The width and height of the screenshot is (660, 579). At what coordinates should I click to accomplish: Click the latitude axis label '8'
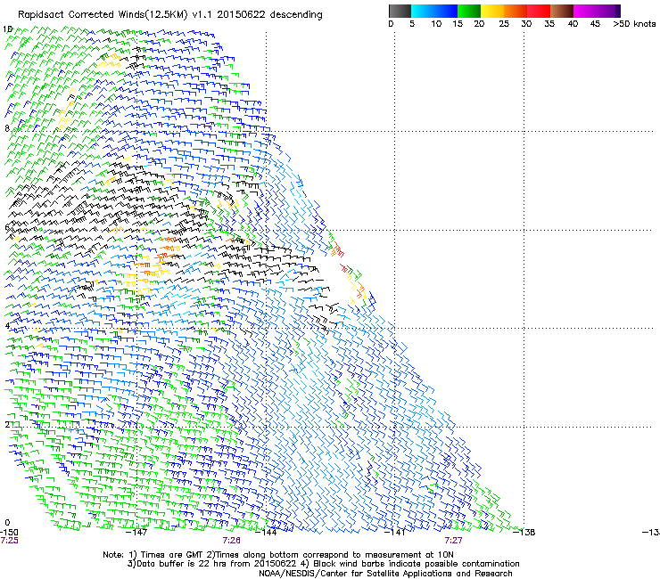[x=7, y=128]
